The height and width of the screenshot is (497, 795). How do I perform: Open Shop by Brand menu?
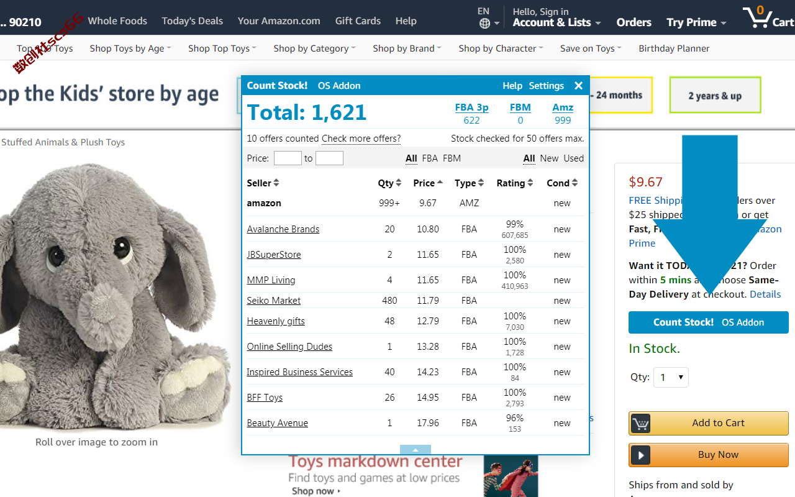coord(407,48)
